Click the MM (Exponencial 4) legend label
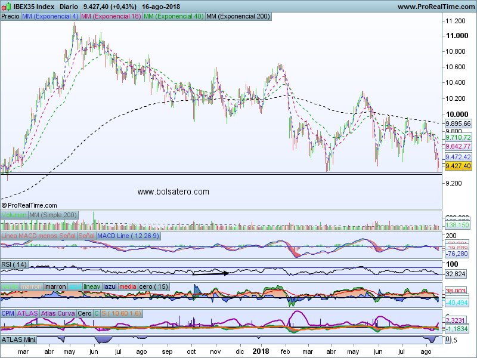Viewport: 477px width, 358px height. [49, 16]
